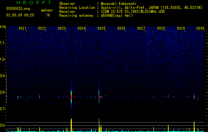Click the 0.7 kHz axis label
Image resolution: width=208 pixels, height=132 pixels.
[x=3, y=109]
